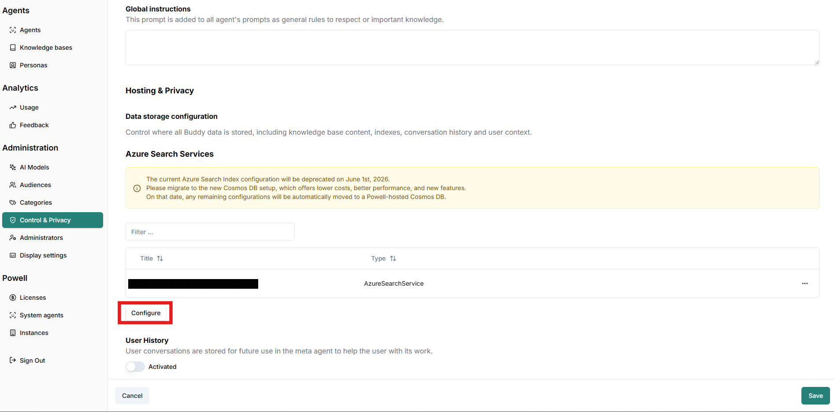Click the Personas sidebar icon
834x412 pixels.
[x=13, y=65]
